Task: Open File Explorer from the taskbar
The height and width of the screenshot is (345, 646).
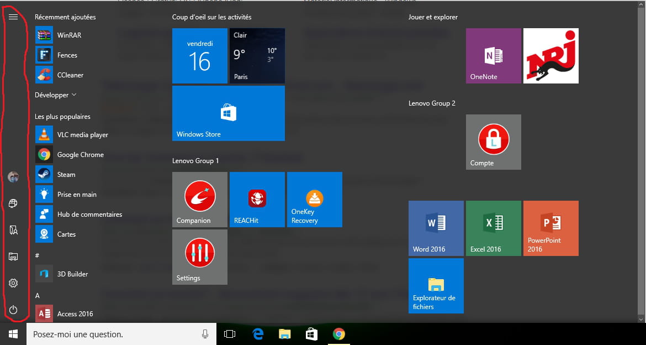Action: coord(285,334)
